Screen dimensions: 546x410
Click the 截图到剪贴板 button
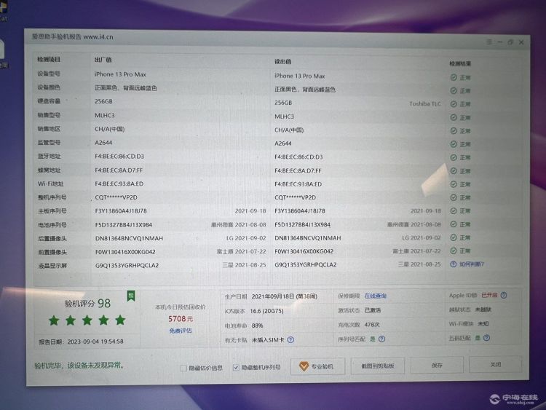[x=378, y=366]
